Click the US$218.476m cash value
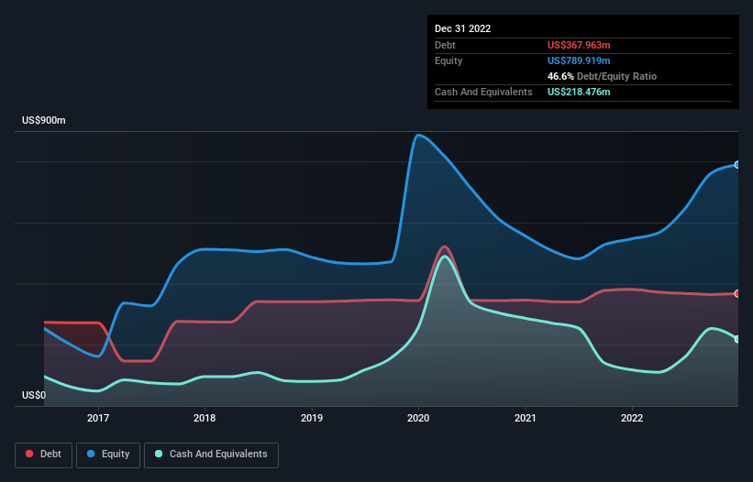 [579, 92]
